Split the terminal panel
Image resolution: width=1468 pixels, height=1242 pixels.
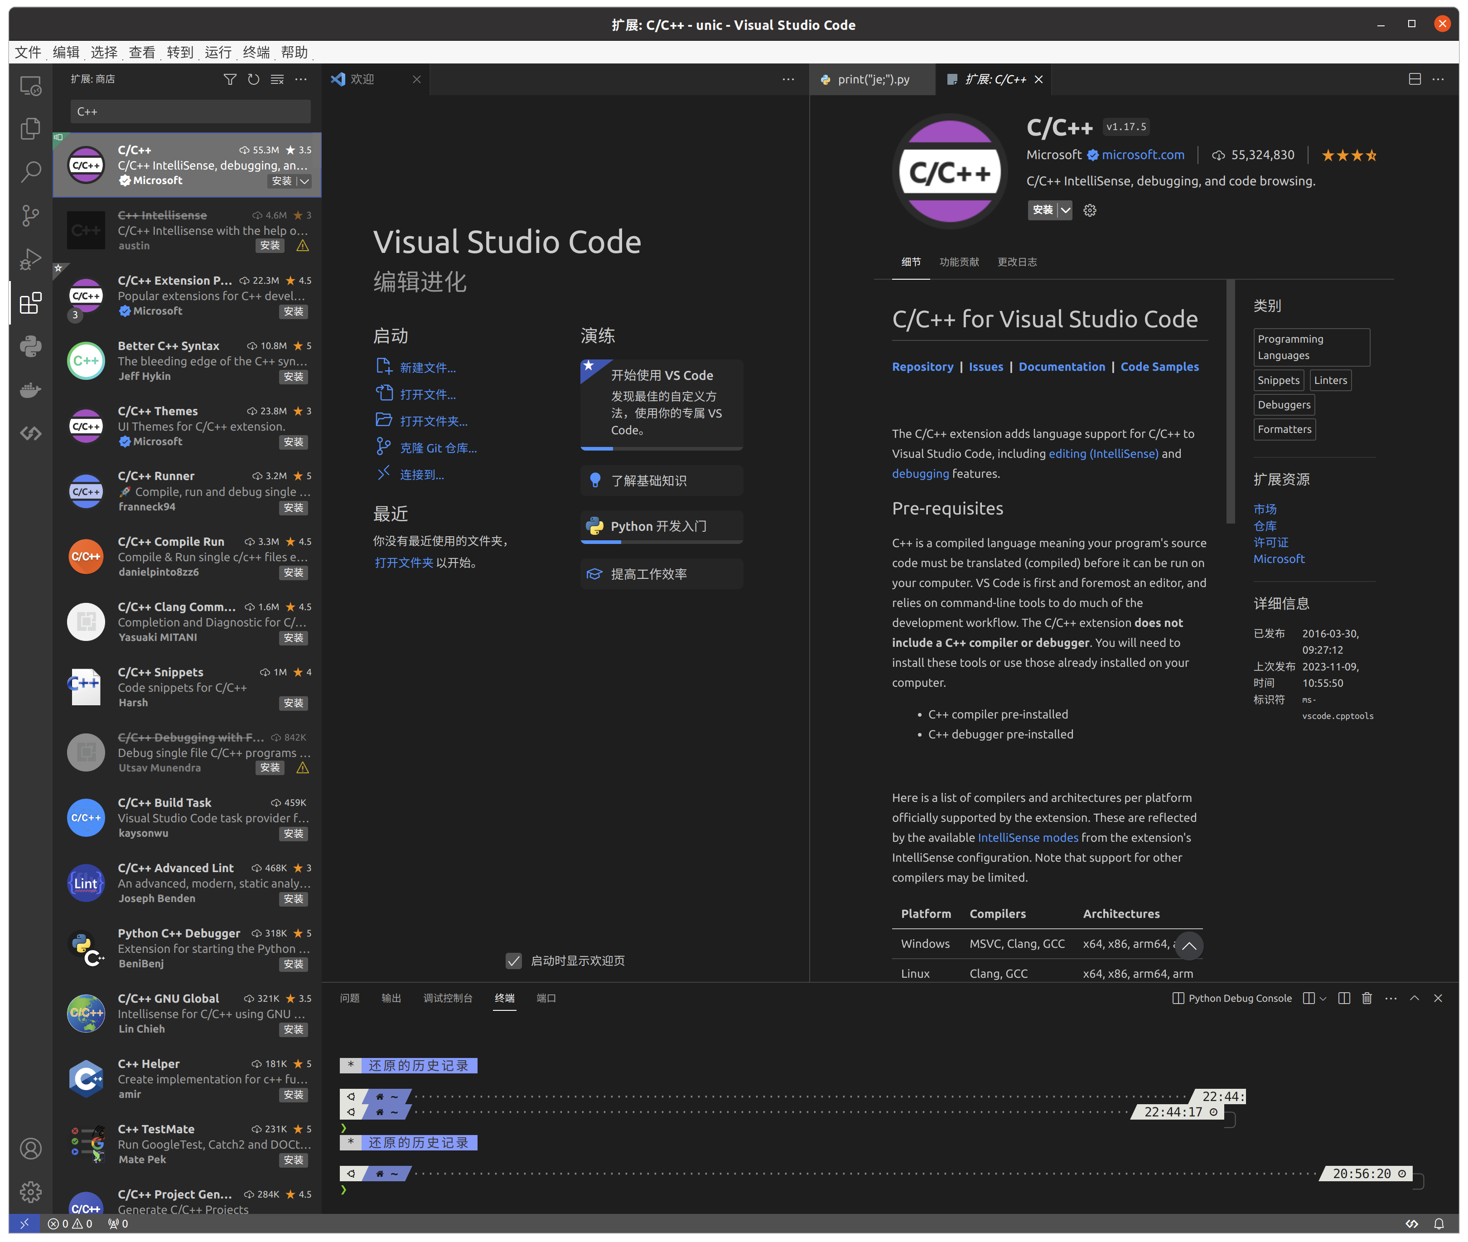click(x=1344, y=999)
